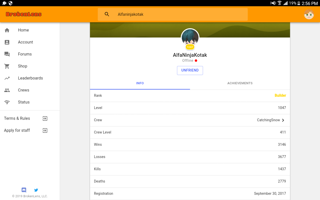The height and width of the screenshot is (200, 320).
Task: Click the Rank row label
Action: point(98,95)
